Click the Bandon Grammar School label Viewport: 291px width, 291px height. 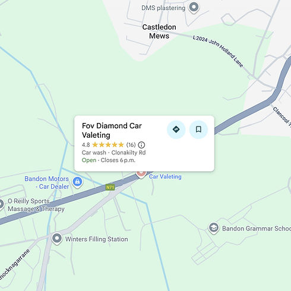(x=257, y=229)
